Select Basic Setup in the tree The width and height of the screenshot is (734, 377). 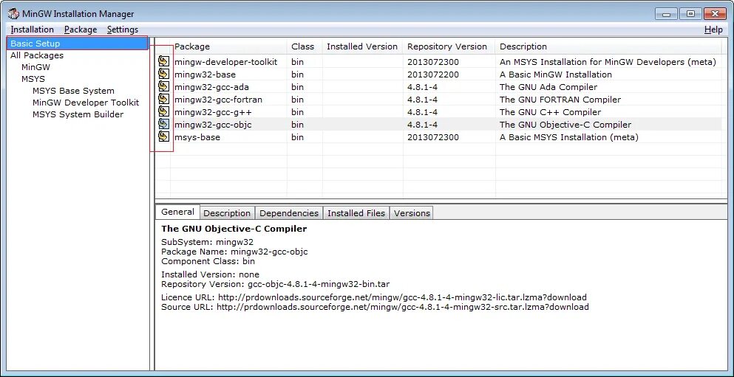pos(77,44)
